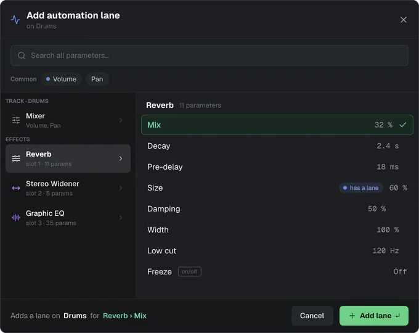419x333 pixels.
Task: Click the Stereo Widener arrows icon
Action: [x=16, y=188]
